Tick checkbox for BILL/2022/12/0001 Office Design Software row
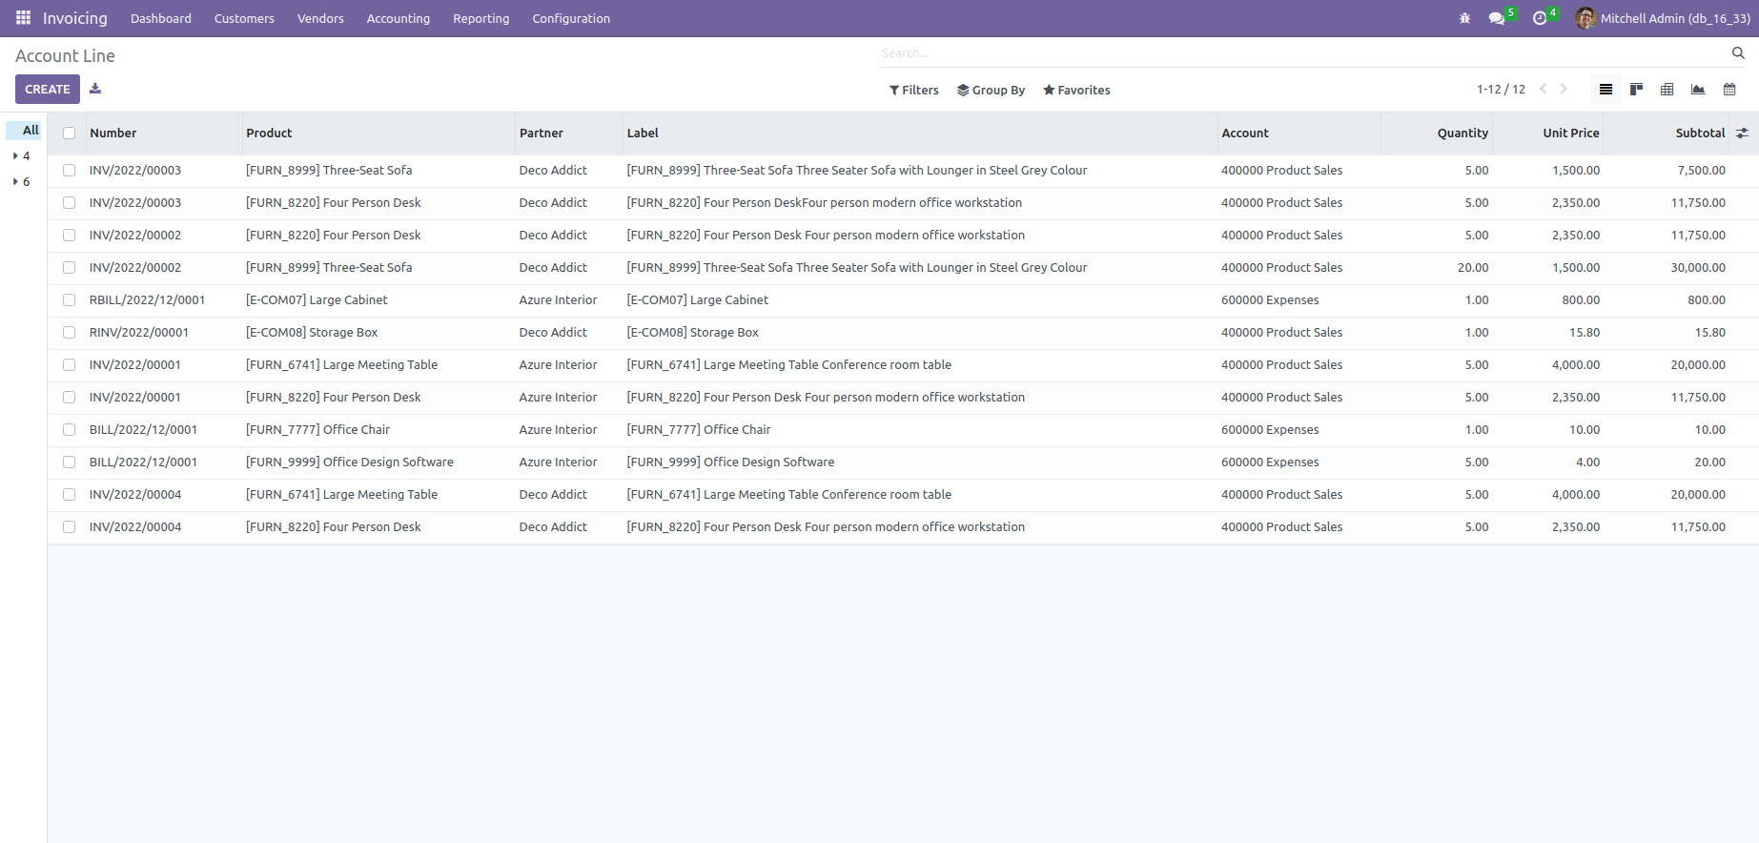Screen dimensions: 1759x843 [69, 463]
